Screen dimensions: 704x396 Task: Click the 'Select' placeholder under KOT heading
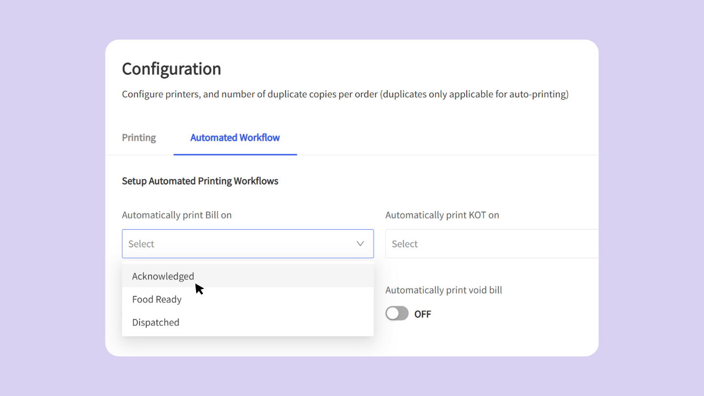coord(404,243)
